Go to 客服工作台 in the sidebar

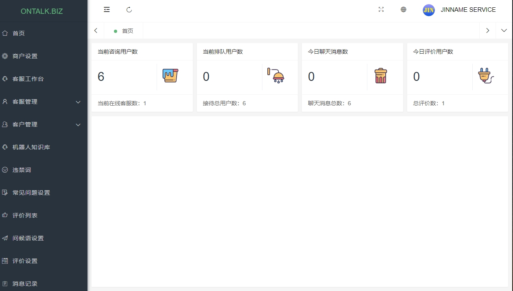tap(28, 79)
